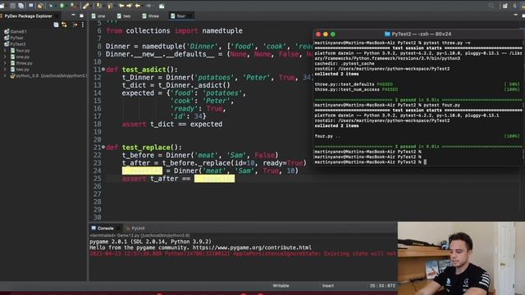Select the python_3.8 interpreter node
Viewport: 525px width, 295px height.
point(48,76)
